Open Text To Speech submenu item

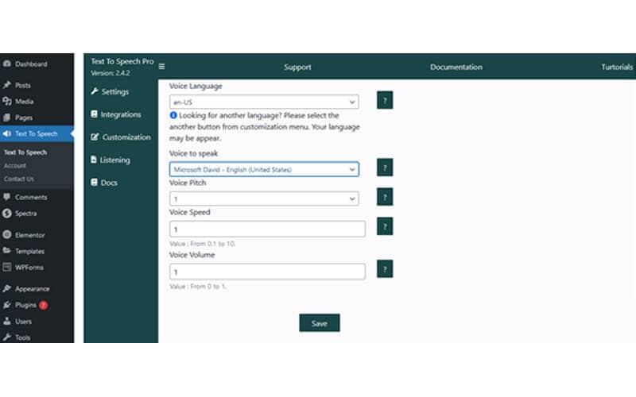25,152
